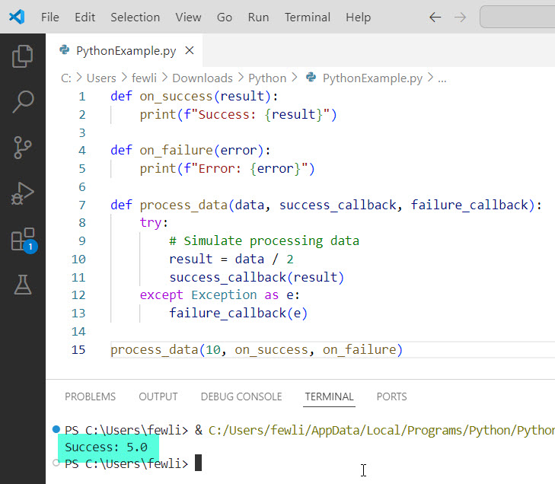Screen dimensions: 555x484
Task: Open Run and Debug view icon
Action: tap(23, 193)
